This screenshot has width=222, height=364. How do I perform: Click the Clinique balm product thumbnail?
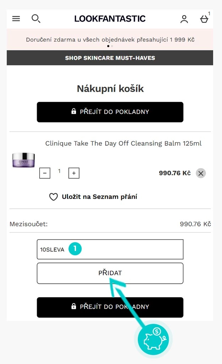(23, 160)
